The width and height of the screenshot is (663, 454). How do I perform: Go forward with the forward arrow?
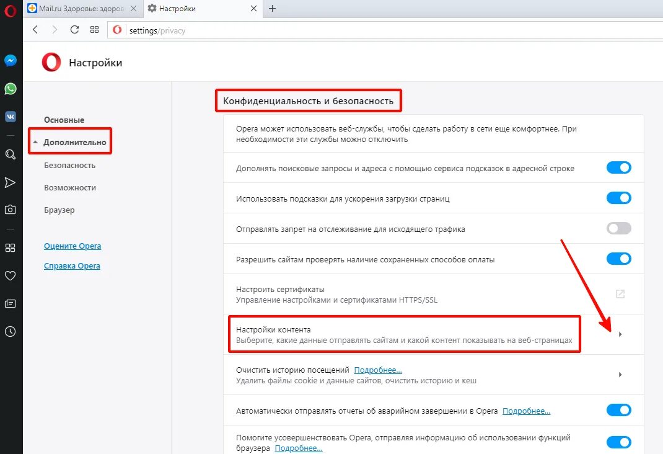[55, 29]
